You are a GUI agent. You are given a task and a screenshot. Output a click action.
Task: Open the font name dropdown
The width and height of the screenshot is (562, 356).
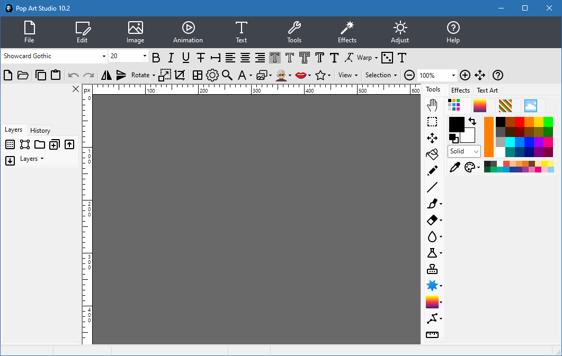104,56
